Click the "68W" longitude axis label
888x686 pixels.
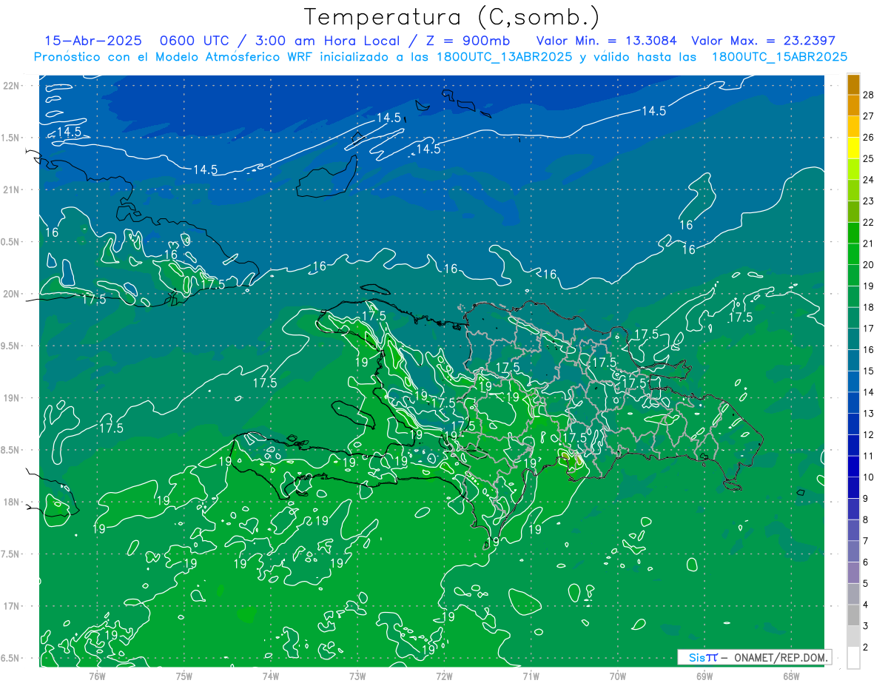pyautogui.click(x=790, y=676)
